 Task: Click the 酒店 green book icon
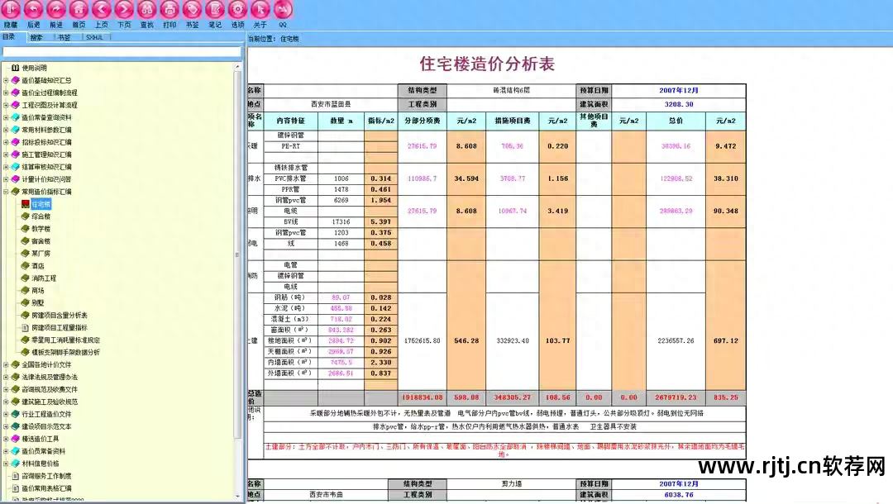[x=25, y=266]
